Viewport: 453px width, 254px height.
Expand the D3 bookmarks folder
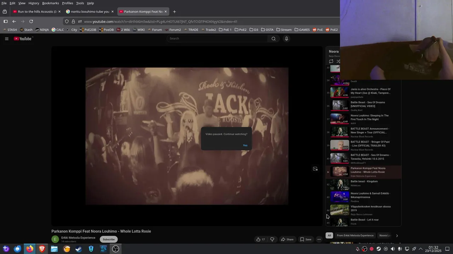(x=254, y=30)
